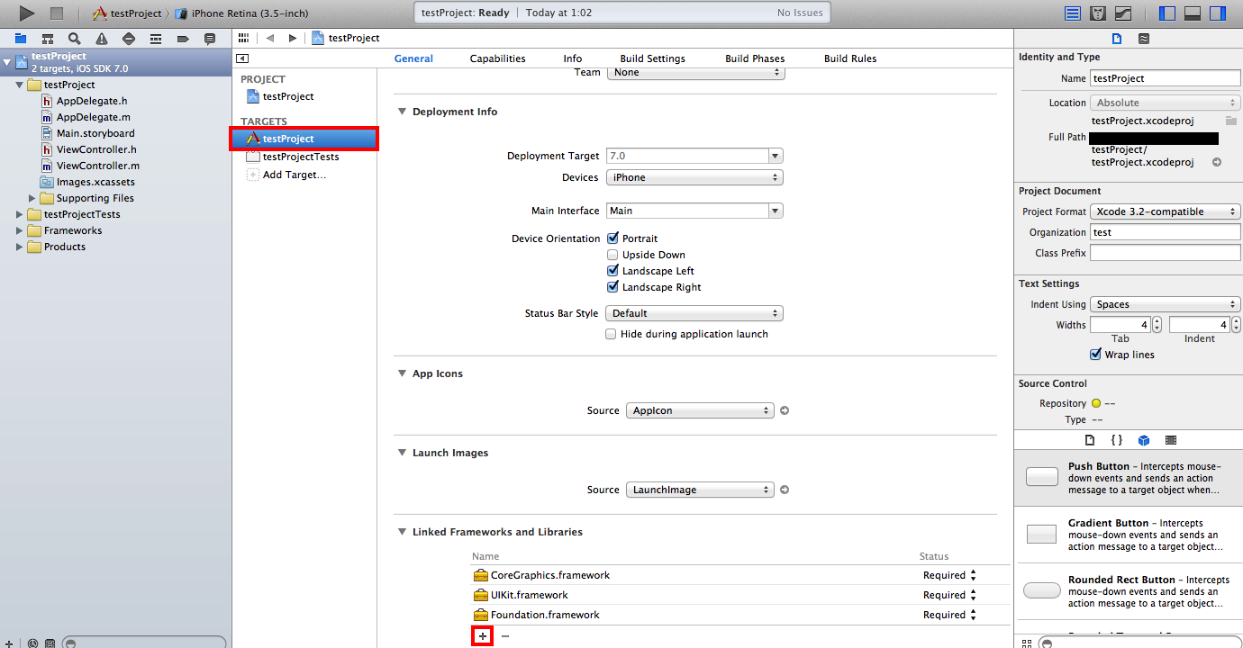This screenshot has height=648, width=1243.
Task: Change UIKit.framework Required status
Action: coord(949,595)
